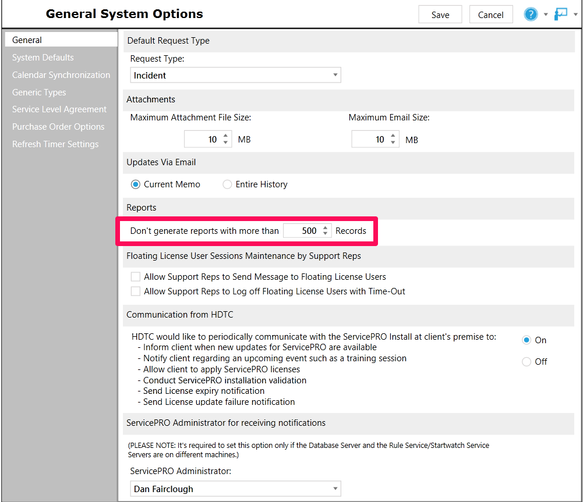Open Refresh Timer Settings section
This screenshot has height=502, width=583.
click(x=55, y=144)
